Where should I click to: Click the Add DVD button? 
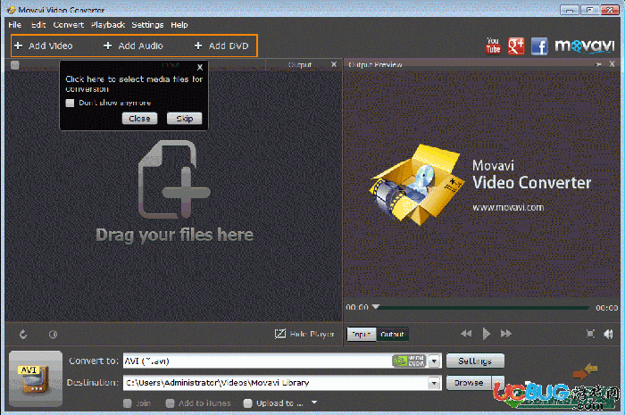point(221,46)
